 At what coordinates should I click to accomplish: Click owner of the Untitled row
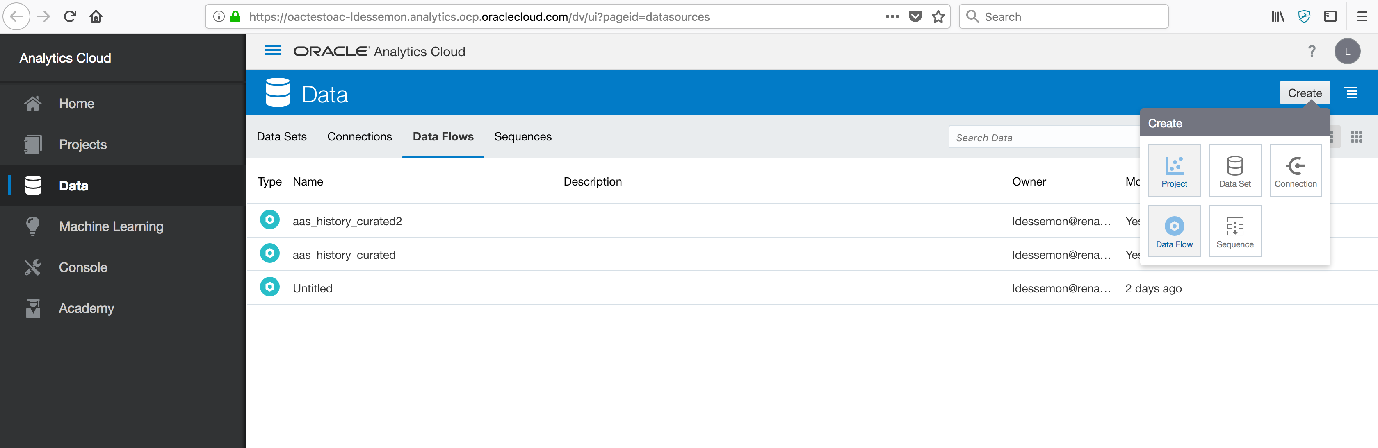[x=1061, y=288]
